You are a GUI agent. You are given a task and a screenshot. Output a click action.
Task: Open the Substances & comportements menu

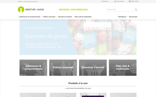tap(30, 17)
